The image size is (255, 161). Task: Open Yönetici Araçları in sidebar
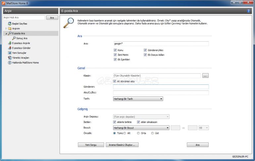pos(21,58)
